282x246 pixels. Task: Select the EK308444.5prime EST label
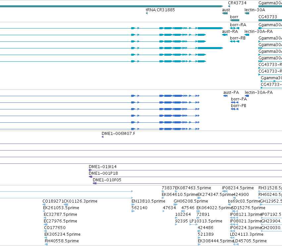[216, 241]
